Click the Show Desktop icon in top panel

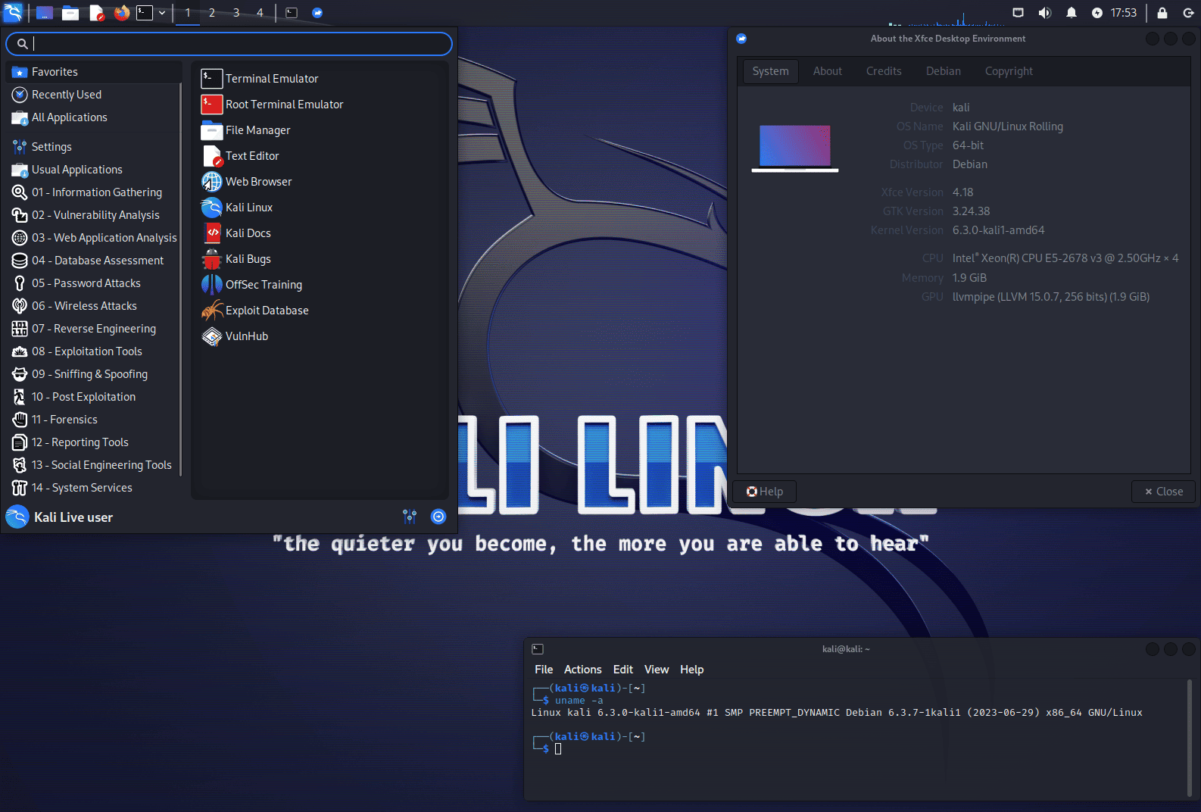45,13
